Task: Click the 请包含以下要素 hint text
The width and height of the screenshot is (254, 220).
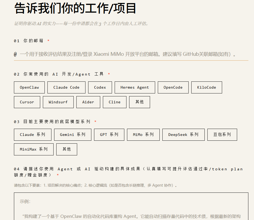Action: click(x=95, y=185)
